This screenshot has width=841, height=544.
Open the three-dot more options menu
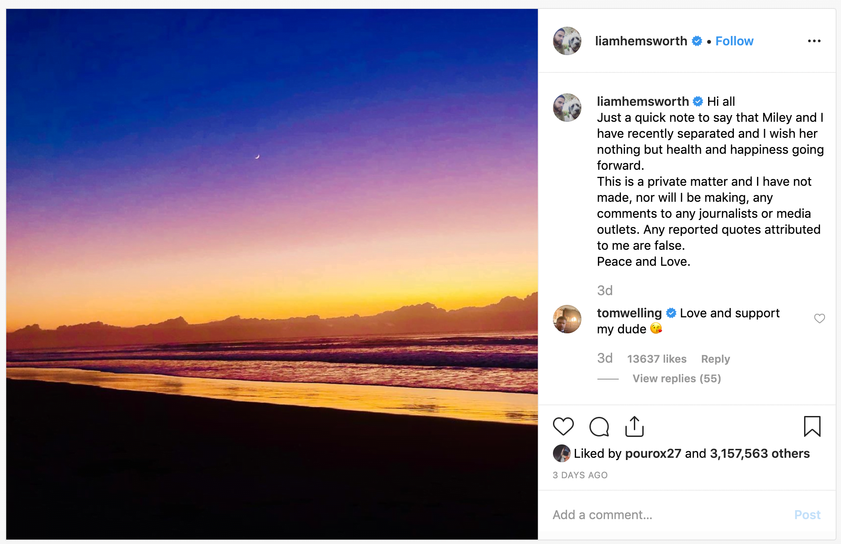[x=814, y=41]
